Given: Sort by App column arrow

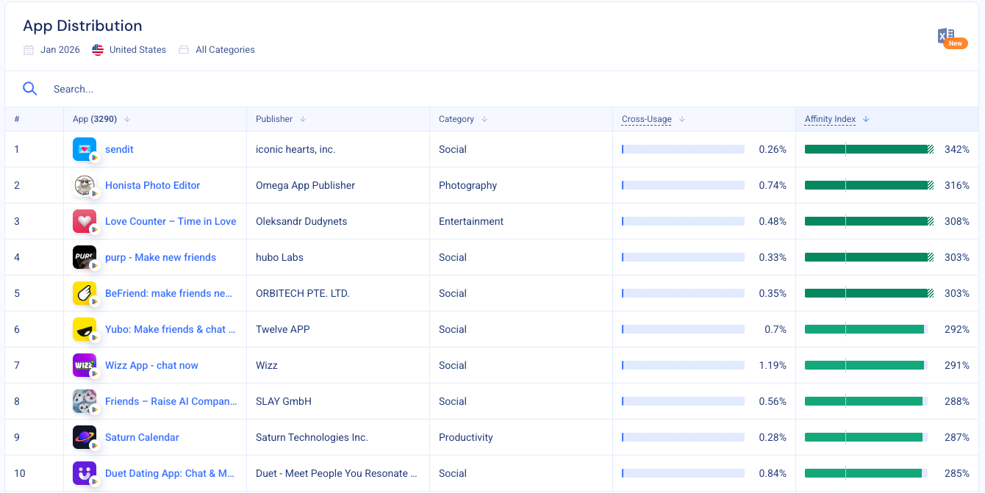Looking at the screenshot, I should [x=127, y=119].
